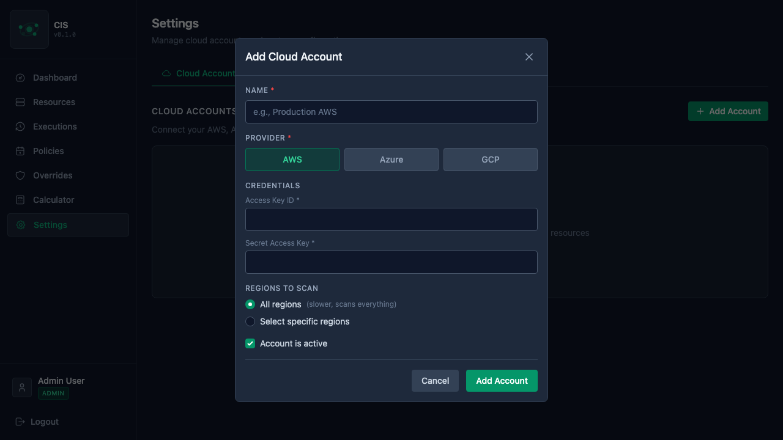Click the Resources server icon in sidebar
The height and width of the screenshot is (440, 783).
point(20,102)
